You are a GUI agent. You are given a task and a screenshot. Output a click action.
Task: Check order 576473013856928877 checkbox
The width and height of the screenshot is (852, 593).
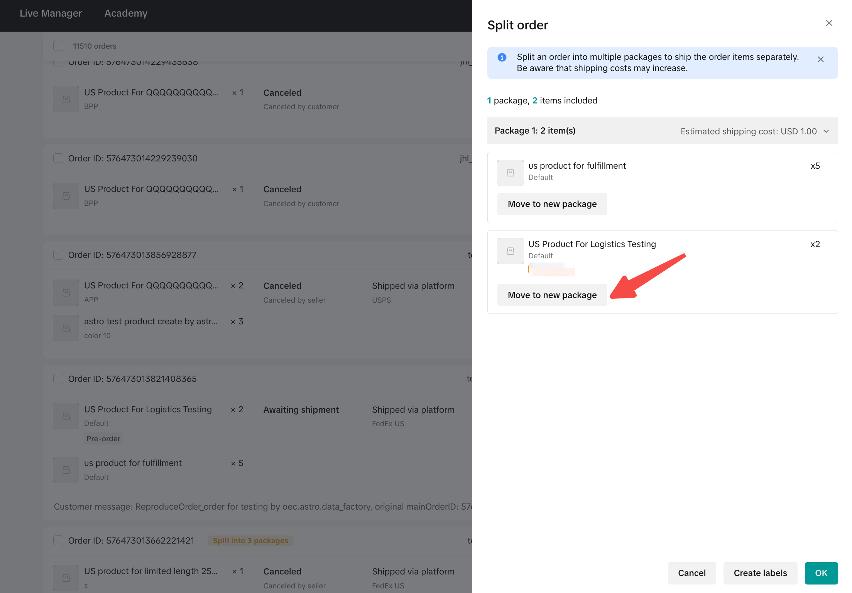58,255
